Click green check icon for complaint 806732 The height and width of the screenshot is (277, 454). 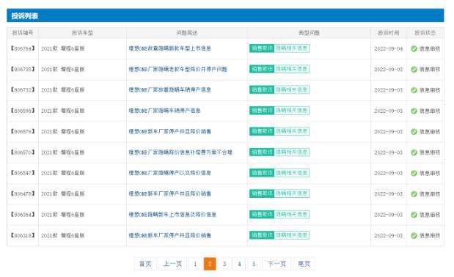pos(414,90)
